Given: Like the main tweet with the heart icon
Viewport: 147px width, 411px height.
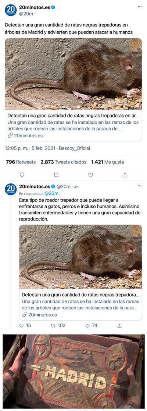Looking at the screenshot, I should coord(90,175).
